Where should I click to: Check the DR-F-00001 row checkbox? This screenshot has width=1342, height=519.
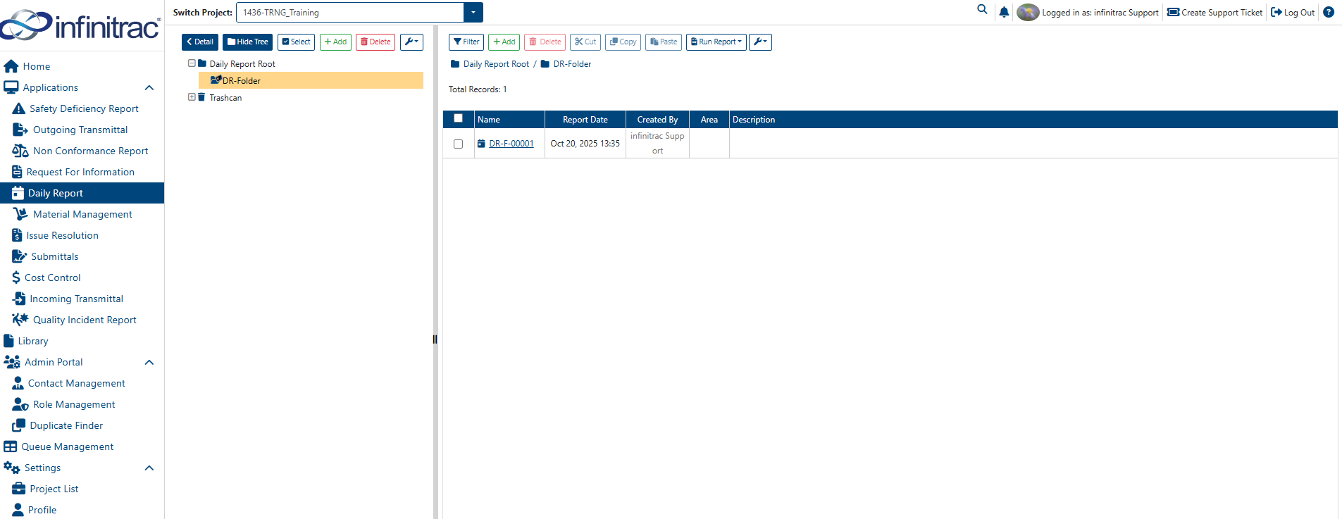[x=459, y=144]
